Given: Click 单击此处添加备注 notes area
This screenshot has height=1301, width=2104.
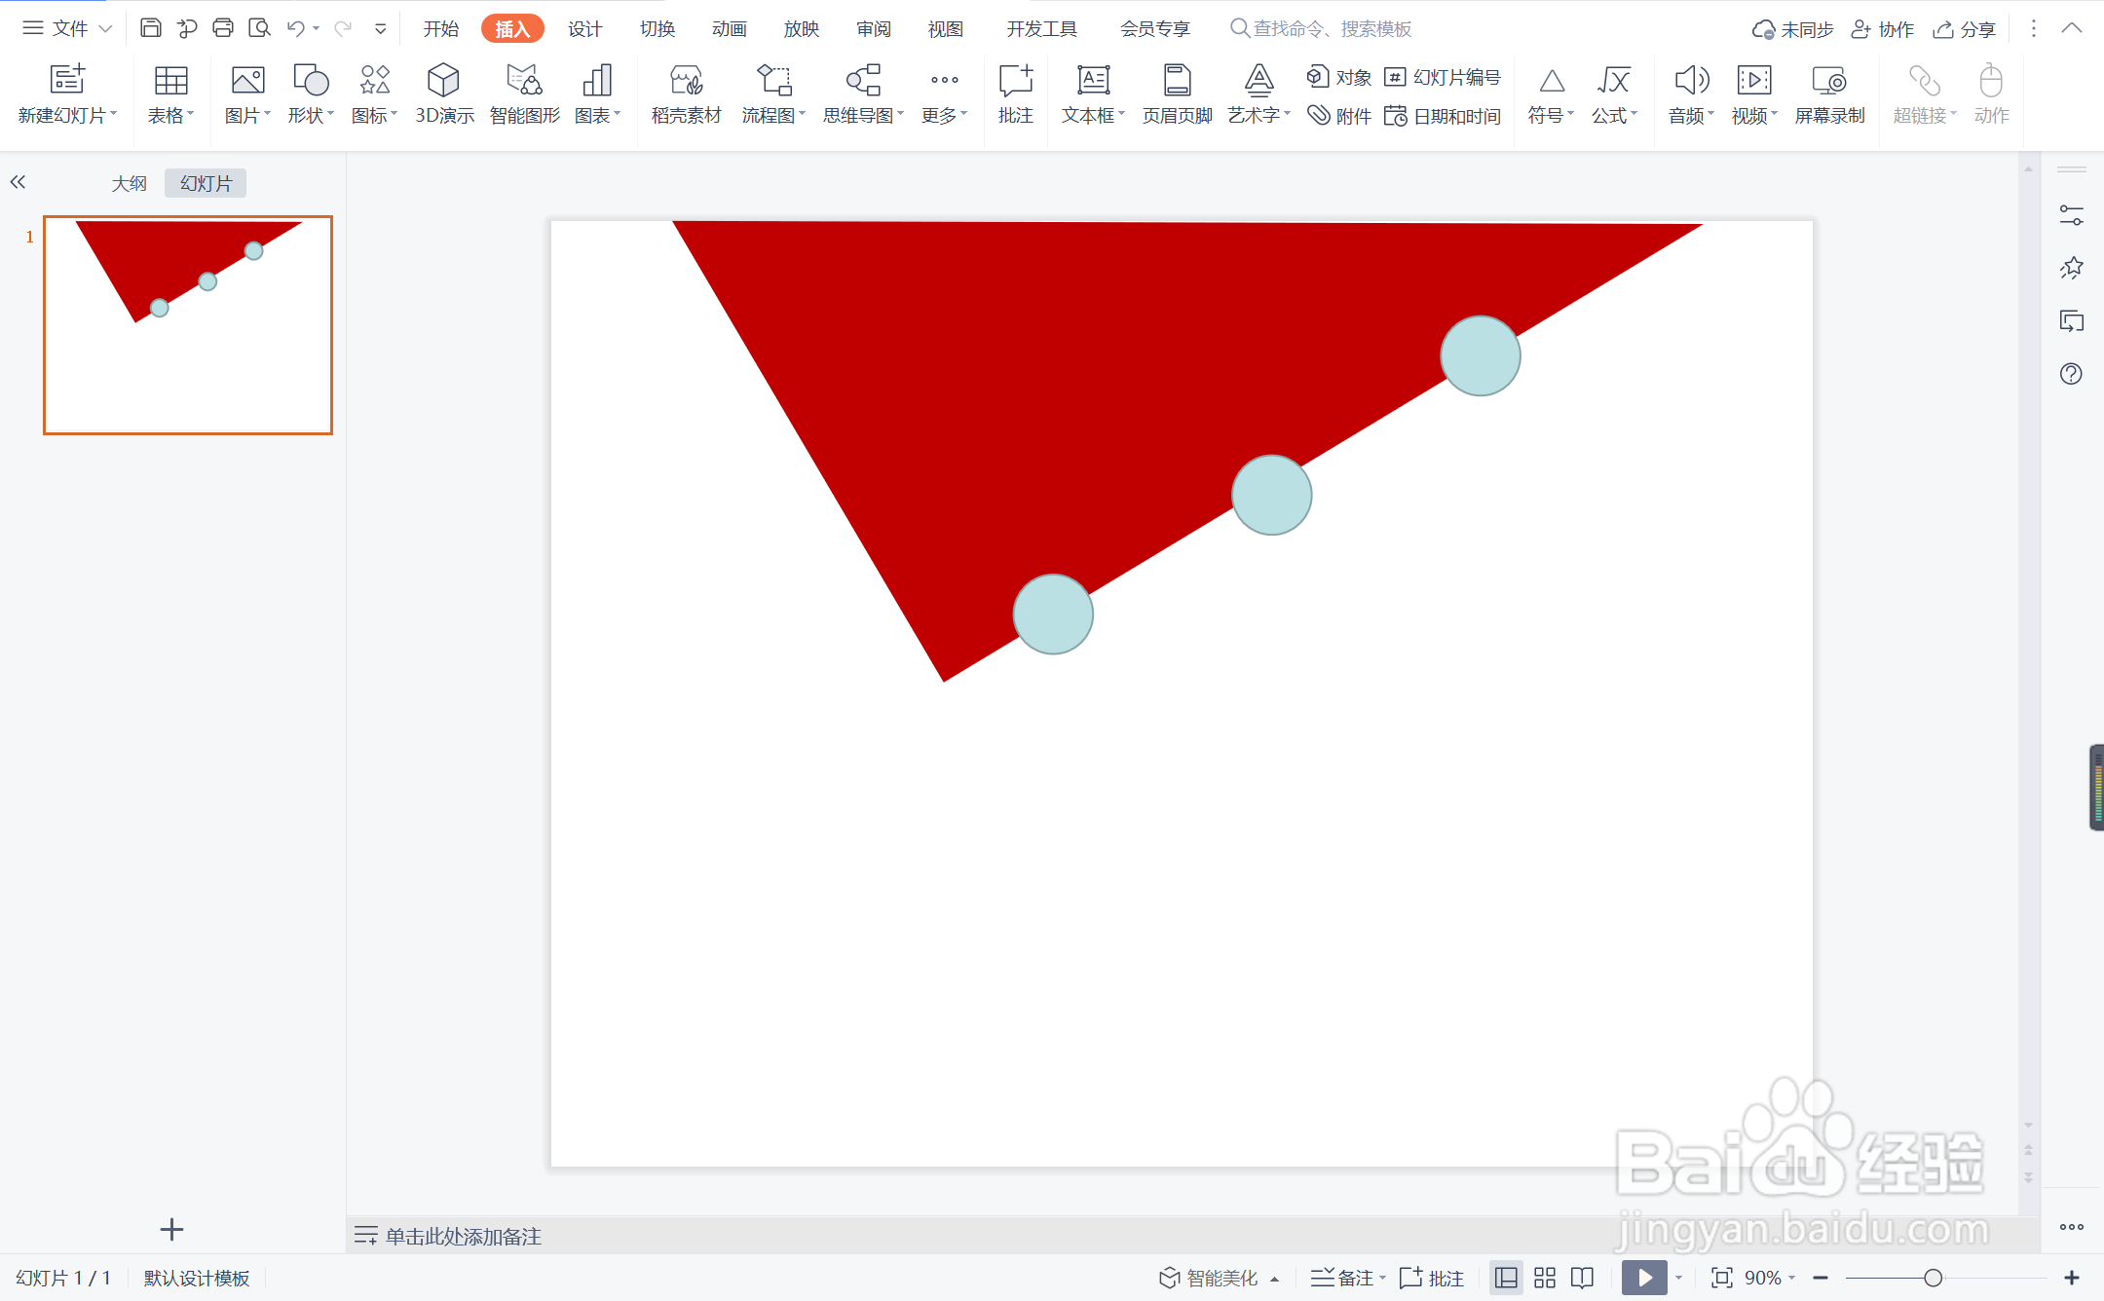Looking at the screenshot, I should click(x=463, y=1236).
